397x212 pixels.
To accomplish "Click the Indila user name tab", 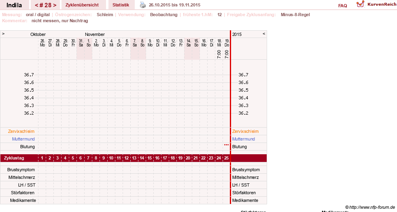I will (14, 5).
